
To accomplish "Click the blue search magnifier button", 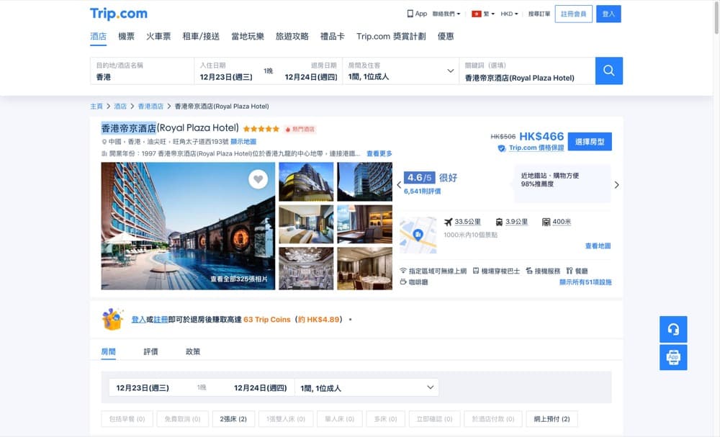I will point(609,71).
